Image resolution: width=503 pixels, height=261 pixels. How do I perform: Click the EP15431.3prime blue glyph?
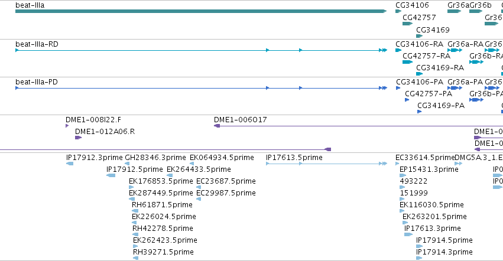[x=403, y=175]
